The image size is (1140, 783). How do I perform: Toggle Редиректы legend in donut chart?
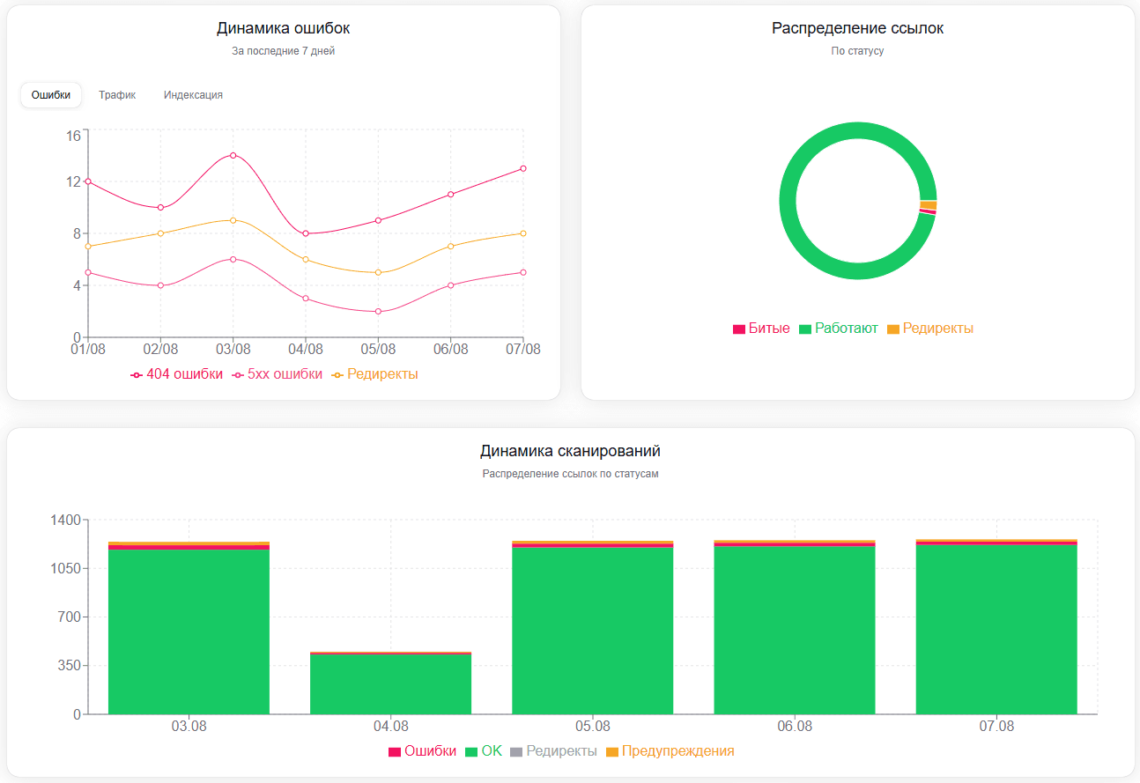(x=930, y=329)
